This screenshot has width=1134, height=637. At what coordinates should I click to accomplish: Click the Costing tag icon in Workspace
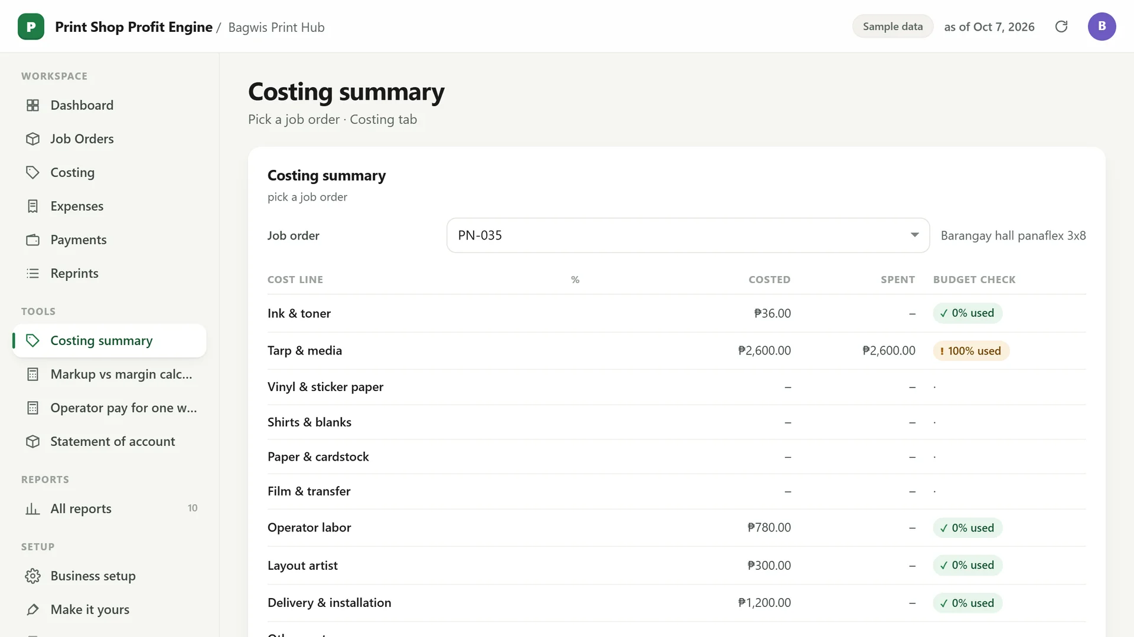pos(33,172)
